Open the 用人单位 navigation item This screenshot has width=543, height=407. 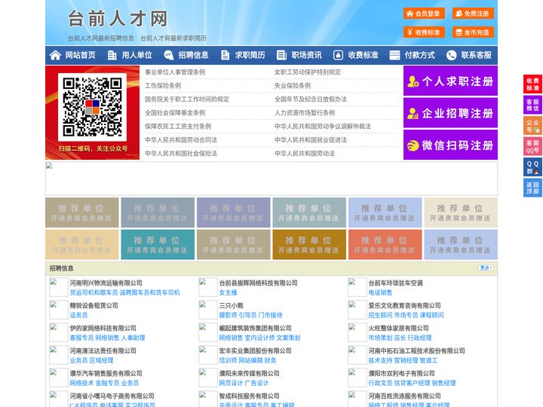[137, 55]
